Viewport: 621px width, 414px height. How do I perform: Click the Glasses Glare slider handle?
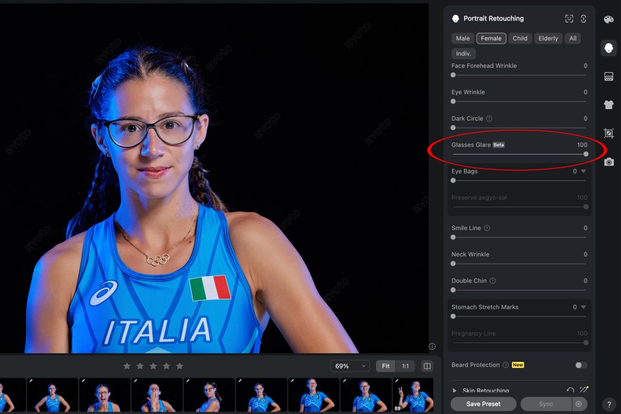[586, 154]
